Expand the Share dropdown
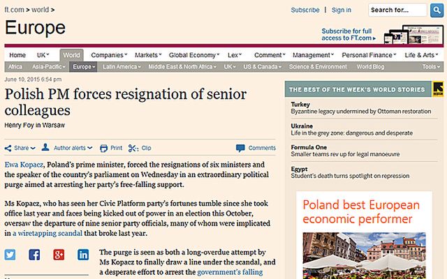Screen dimensions: 447x279 pos(21,148)
